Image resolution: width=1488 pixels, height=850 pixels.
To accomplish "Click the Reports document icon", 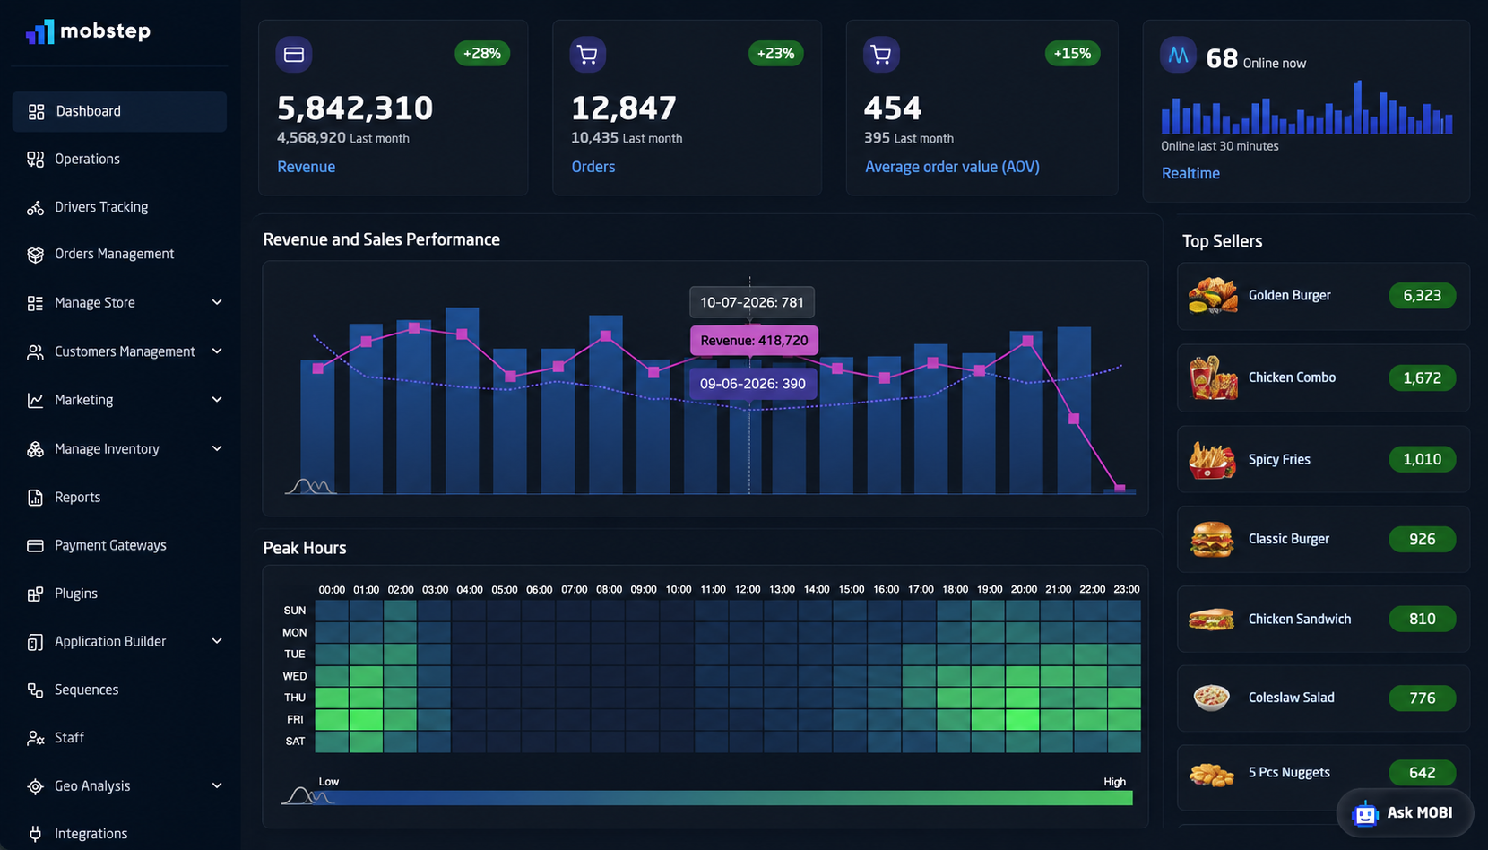I will click(x=35, y=498).
